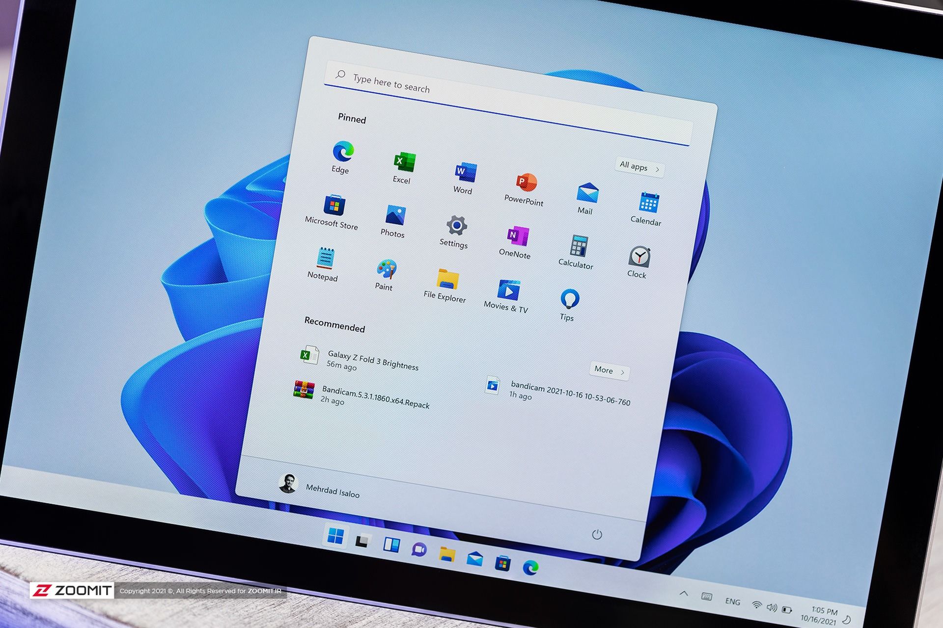The image size is (943, 628).
Task: Launch Movies & TV app
Action: pos(509,293)
